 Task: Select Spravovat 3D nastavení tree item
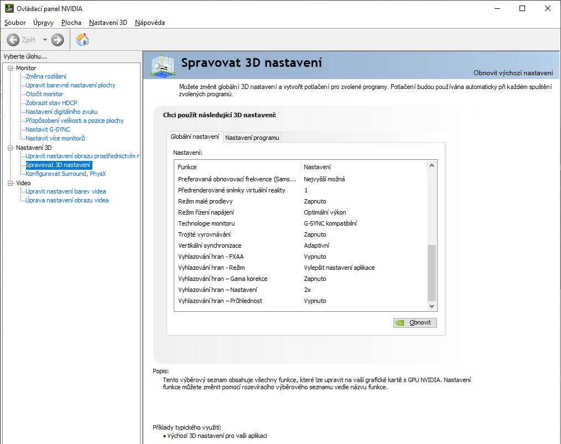(58, 165)
